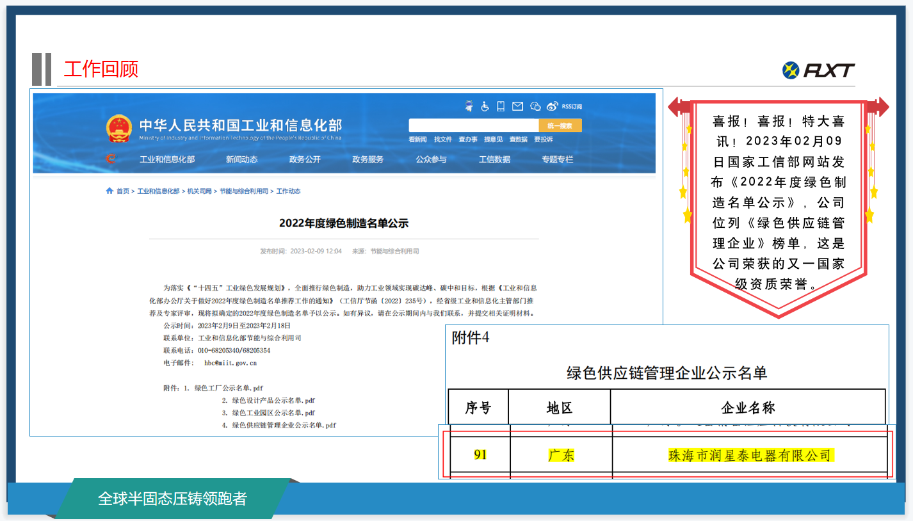Open attachment 绿色供应链管理企业公示名单.pdf
This screenshot has width=913, height=521.
click(284, 425)
